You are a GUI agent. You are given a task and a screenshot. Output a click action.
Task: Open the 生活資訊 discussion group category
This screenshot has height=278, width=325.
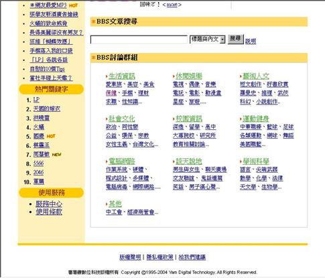pos(122,76)
